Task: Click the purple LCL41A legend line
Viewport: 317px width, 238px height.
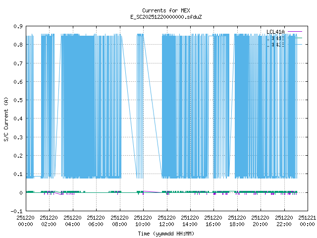Action: (295, 32)
